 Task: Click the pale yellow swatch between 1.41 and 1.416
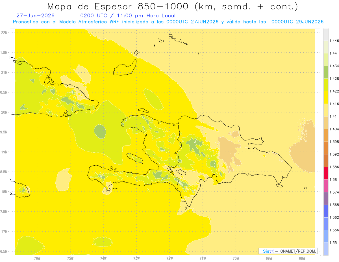pos(326,110)
